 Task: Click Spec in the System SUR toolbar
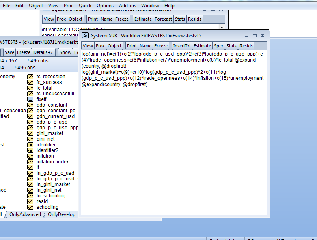point(219,46)
